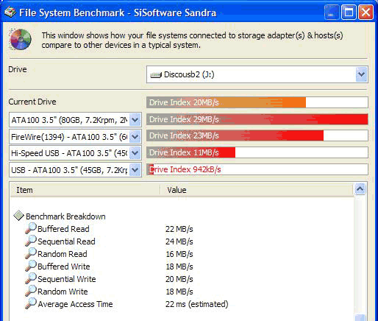Click the results list scroll-up arrow
Screen dimensions: 378x321
[360, 189]
